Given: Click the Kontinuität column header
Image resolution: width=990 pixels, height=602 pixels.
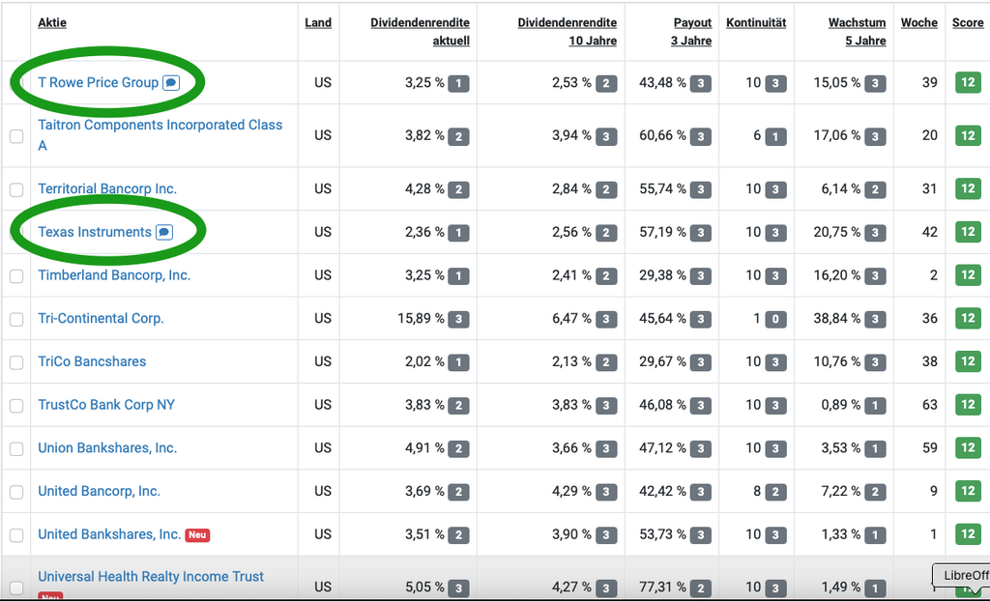Looking at the screenshot, I should tap(756, 22).
